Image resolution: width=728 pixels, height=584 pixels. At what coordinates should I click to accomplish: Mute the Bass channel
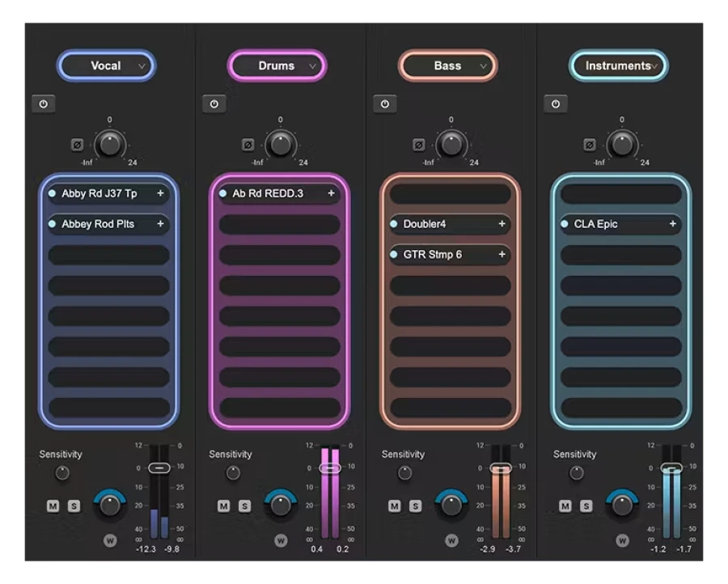pyautogui.click(x=395, y=506)
